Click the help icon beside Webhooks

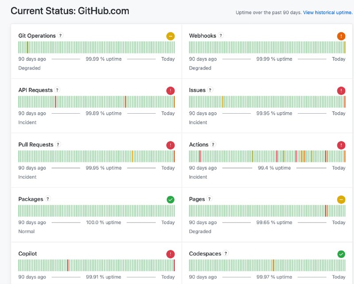pyautogui.click(x=221, y=35)
